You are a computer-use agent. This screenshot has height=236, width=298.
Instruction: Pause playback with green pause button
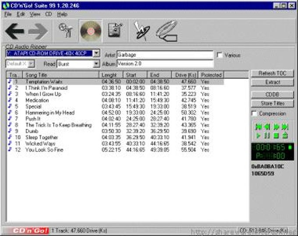pyautogui.click(x=267, y=135)
